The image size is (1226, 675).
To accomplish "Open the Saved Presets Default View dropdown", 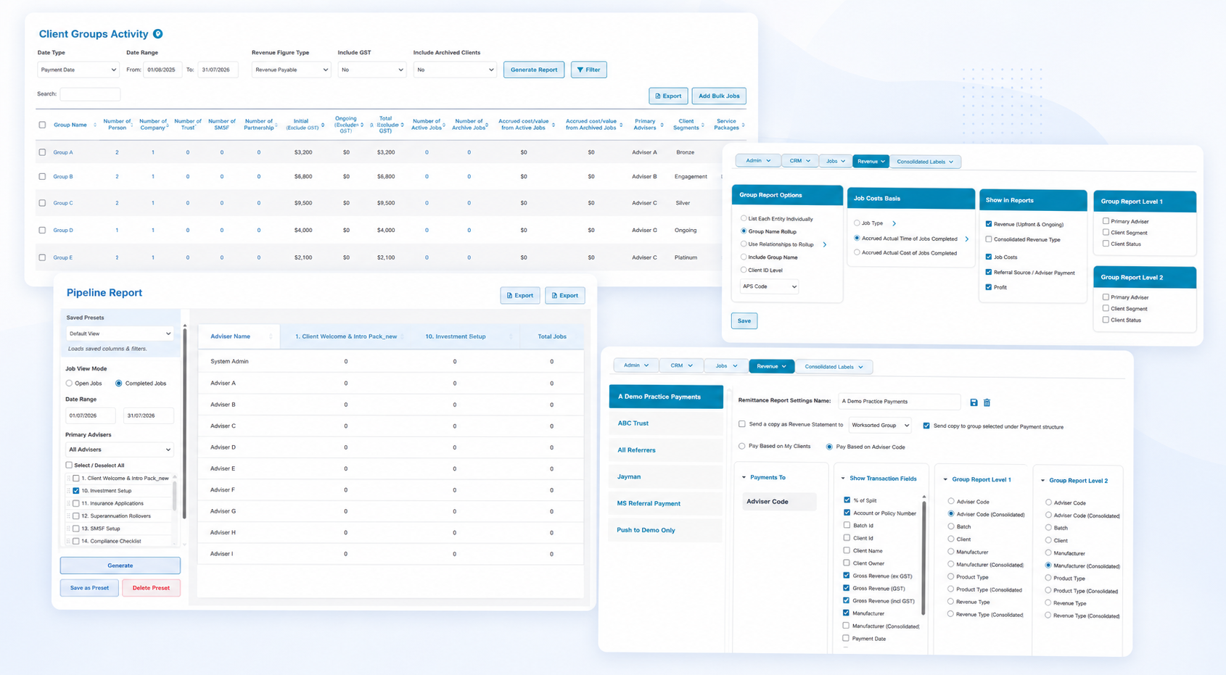I will (120, 334).
